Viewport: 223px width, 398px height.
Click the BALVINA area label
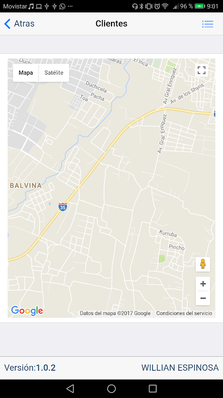tap(26, 186)
